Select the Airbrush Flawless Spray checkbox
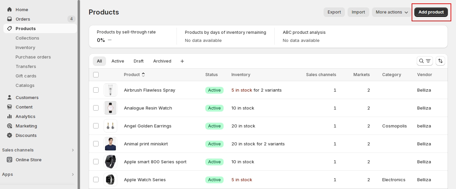Image resolution: width=456 pixels, height=189 pixels. [96, 90]
